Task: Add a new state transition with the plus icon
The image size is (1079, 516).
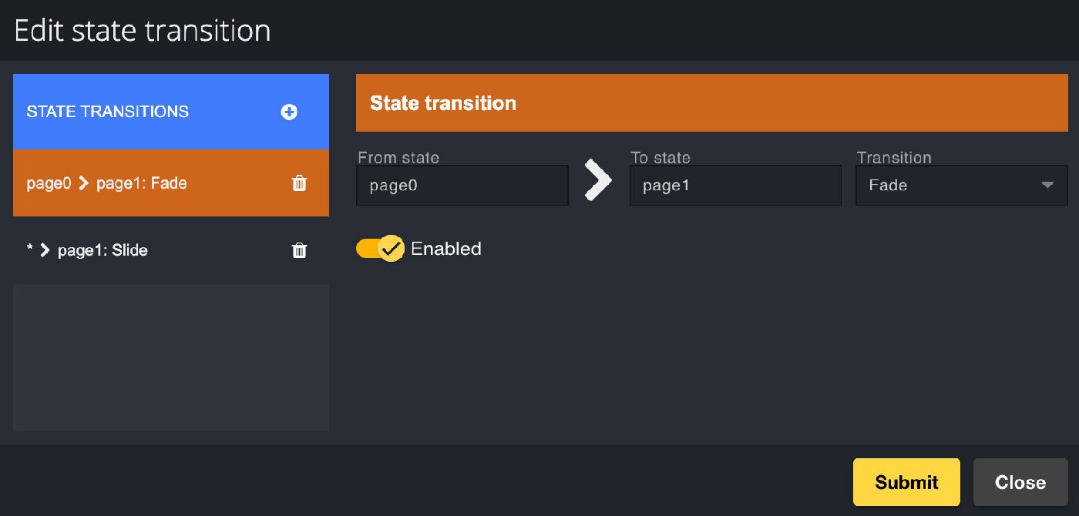Action: pos(288,112)
